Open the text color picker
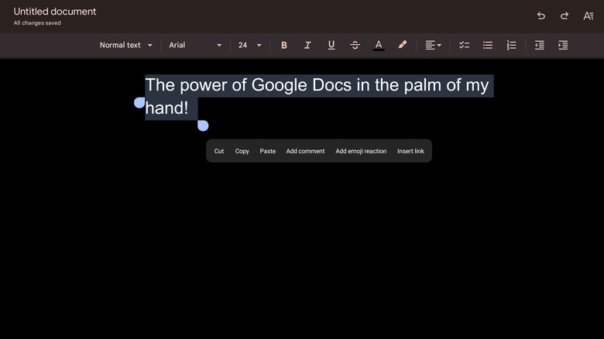The width and height of the screenshot is (604, 339). pos(379,45)
